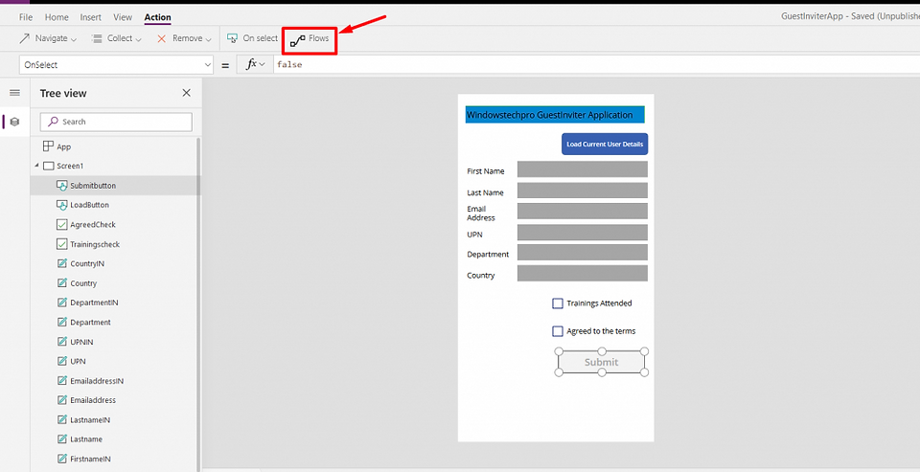The width and height of the screenshot is (920, 472).
Task: Close the Tree view panel
Action: pos(187,93)
